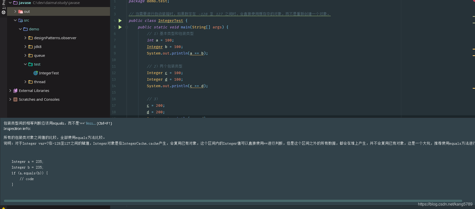Collapse the javase project root node
This screenshot has height=209, width=475.
[10, 3]
